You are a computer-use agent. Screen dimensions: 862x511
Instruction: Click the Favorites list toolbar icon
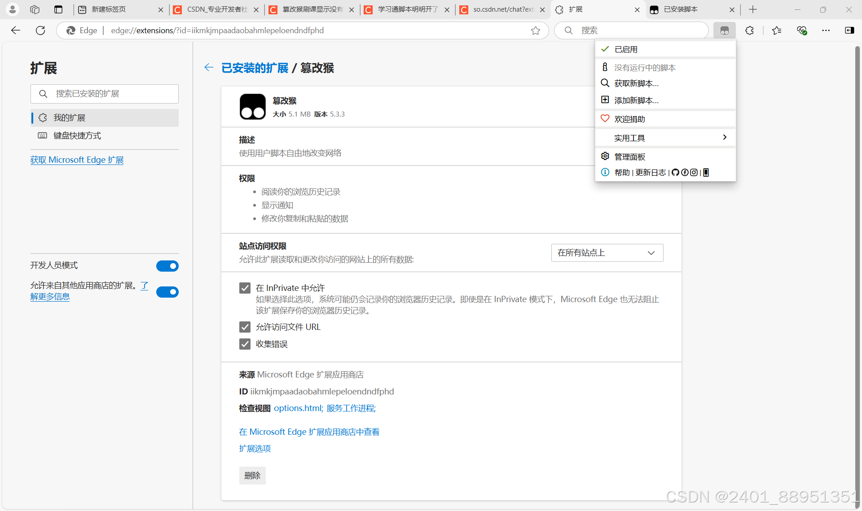(777, 30)
